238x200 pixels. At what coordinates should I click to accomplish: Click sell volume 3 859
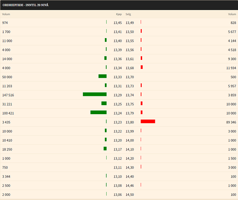click(232, 95)
